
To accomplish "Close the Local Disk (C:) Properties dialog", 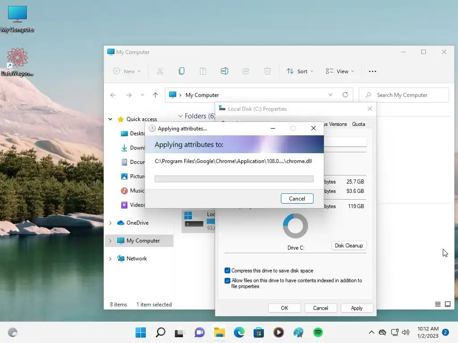I will (370, 109).
